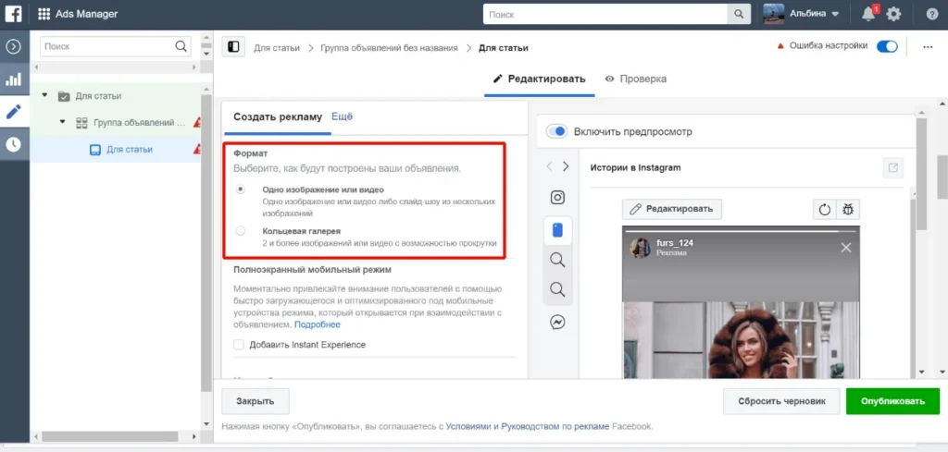Click the top search magnifier button
948x452 pixels.
coord(738,14)
